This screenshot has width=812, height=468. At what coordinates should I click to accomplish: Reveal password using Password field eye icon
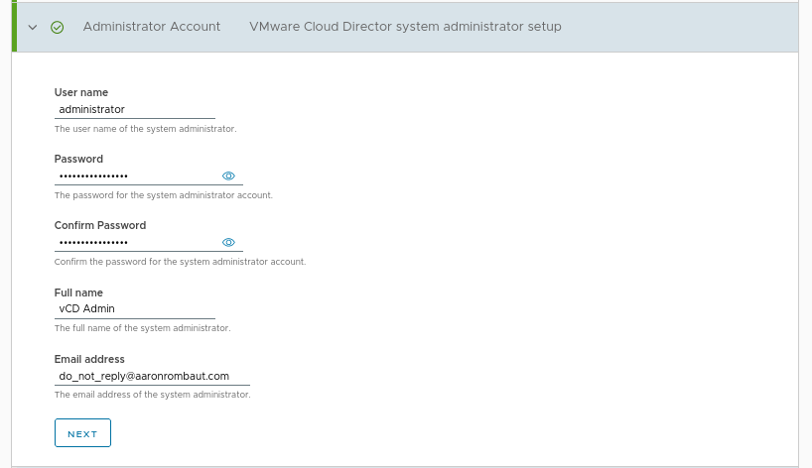(228, 175)
